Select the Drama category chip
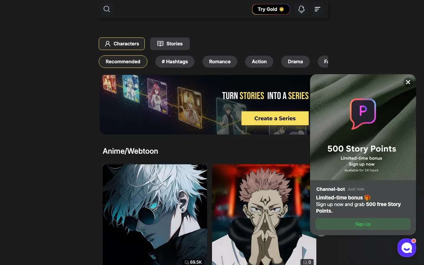Screen dimensions: 424x265 [x=295, y=62]
